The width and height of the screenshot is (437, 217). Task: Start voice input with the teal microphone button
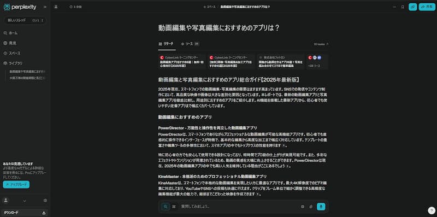pos(321,207)
